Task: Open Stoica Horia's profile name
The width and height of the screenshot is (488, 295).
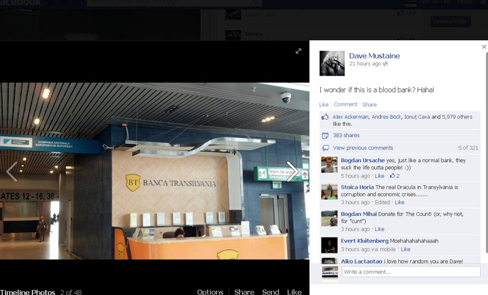Action: pyautogui.click(x=357, y=187)
